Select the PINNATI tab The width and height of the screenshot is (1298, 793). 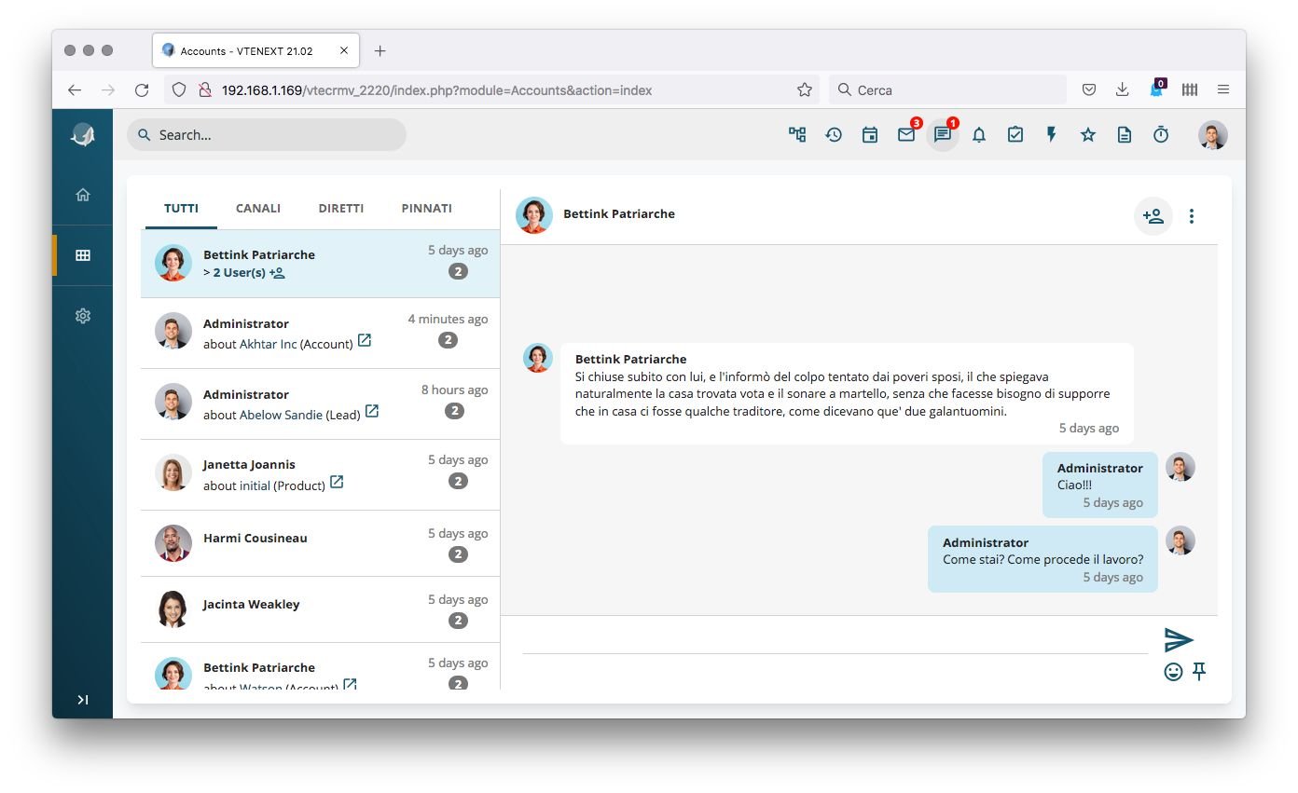coord(426,209)
